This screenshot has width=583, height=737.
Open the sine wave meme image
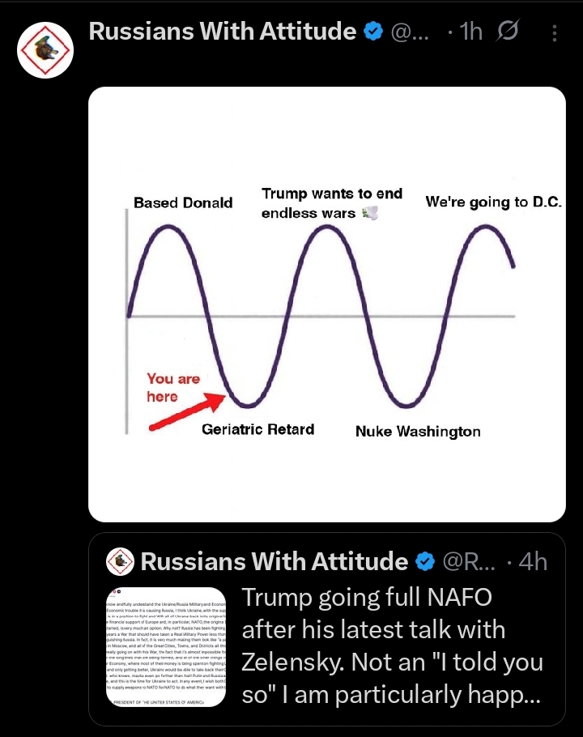click(327, 304)
